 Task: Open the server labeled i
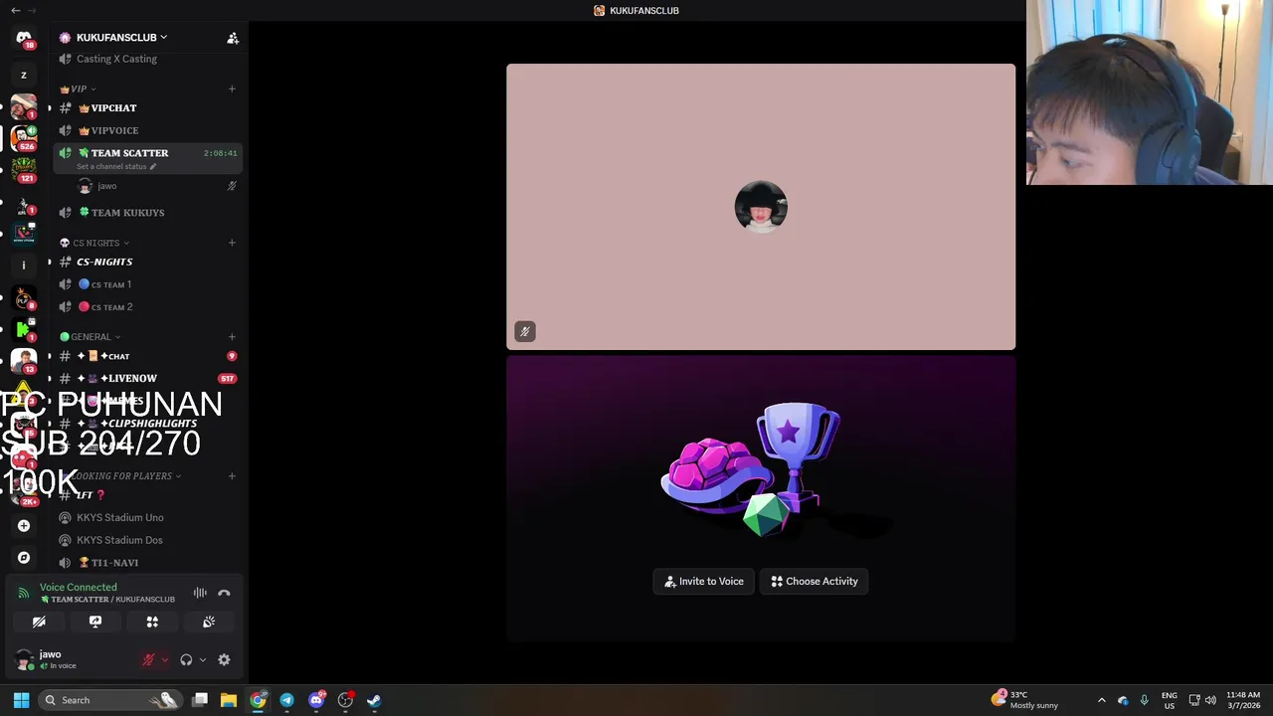coord(24,266)
